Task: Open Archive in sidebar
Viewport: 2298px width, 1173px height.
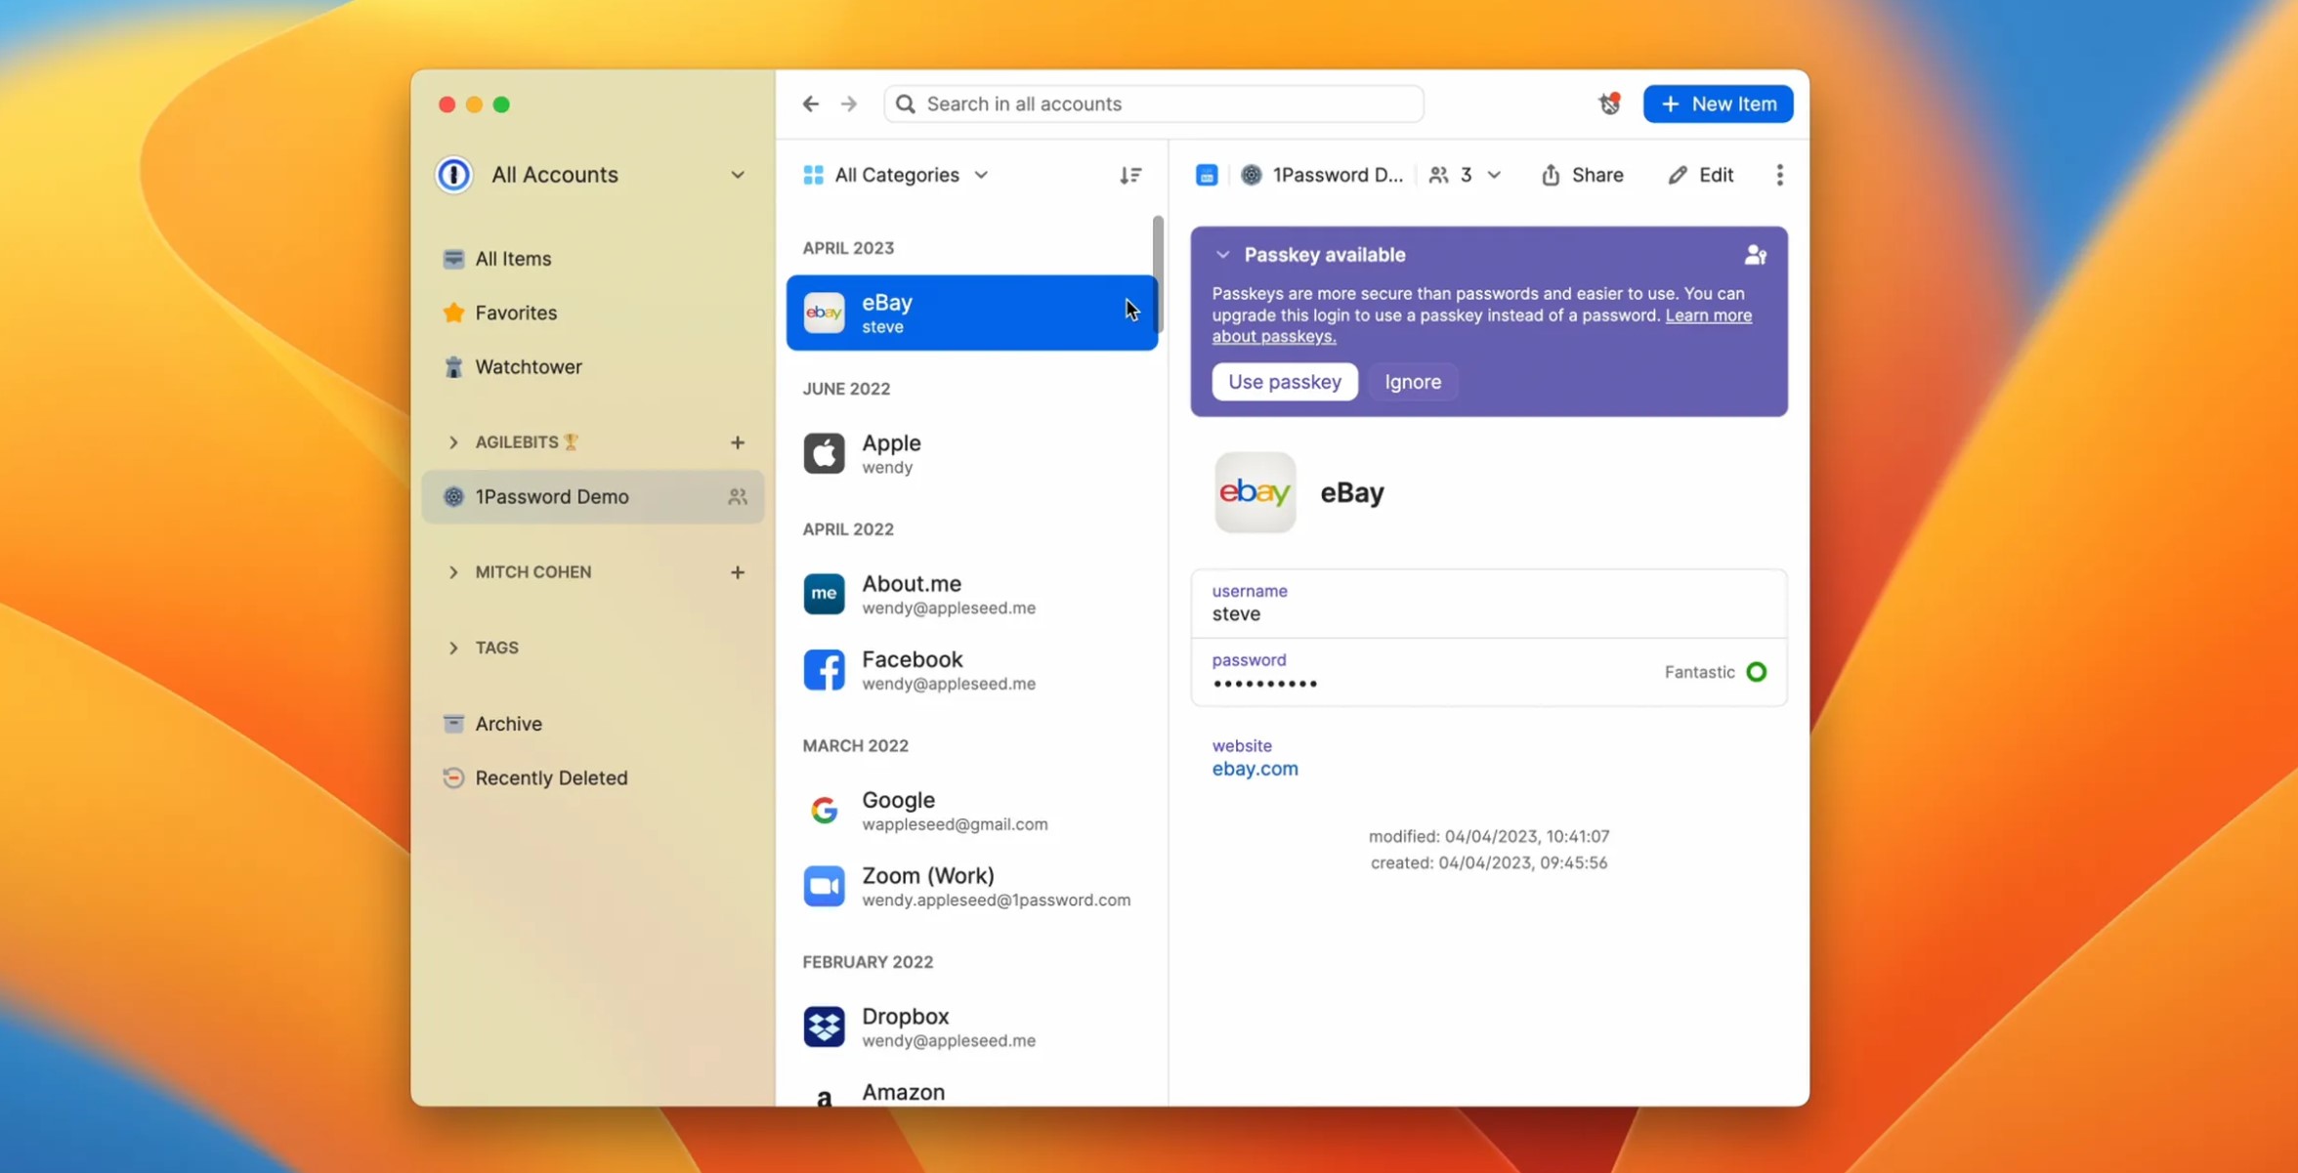Action: [592, 724]
